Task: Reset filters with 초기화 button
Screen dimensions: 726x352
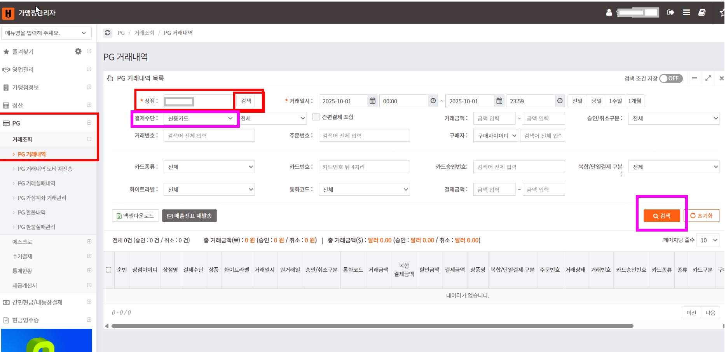Action: coord(702,216)
